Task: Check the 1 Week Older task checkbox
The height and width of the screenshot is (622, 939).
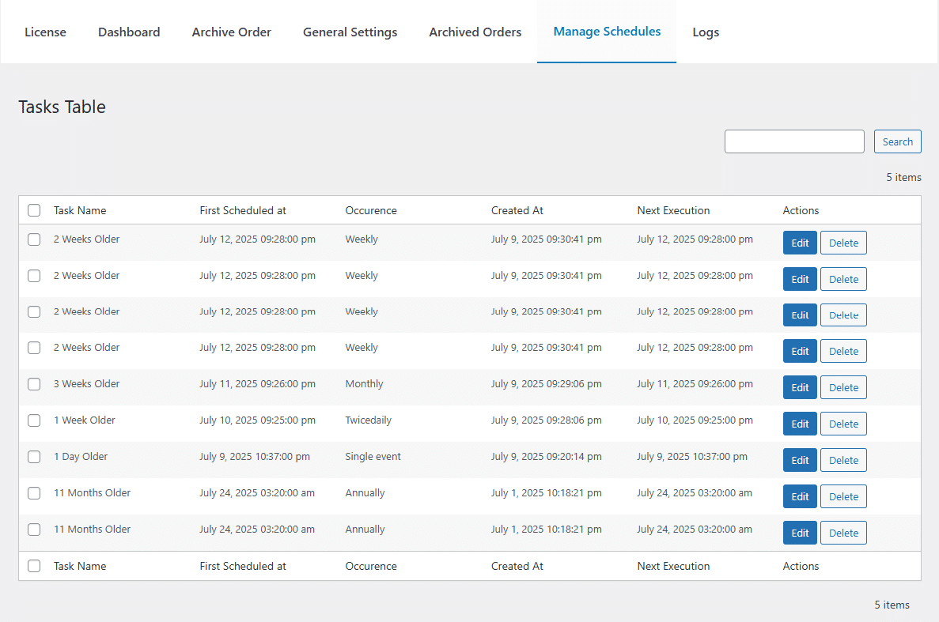Action: coord(34,420)
